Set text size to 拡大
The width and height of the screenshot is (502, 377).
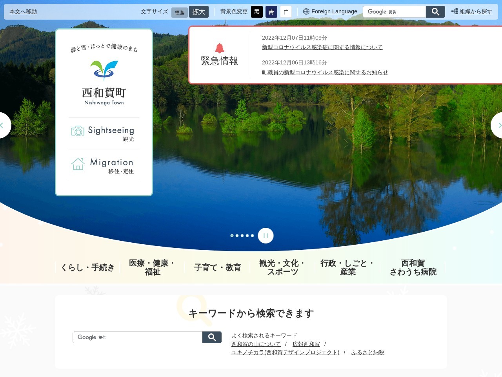[x=199, y=12]
